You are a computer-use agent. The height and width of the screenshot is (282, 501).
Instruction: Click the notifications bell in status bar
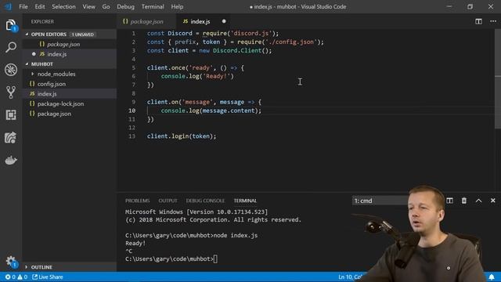click(x=492, y=277)
